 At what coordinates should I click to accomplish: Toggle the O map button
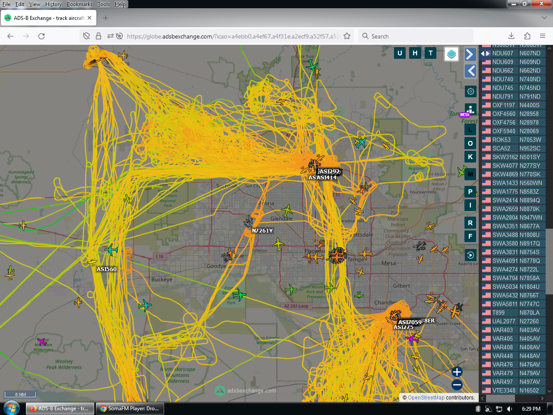pos(470,144)
